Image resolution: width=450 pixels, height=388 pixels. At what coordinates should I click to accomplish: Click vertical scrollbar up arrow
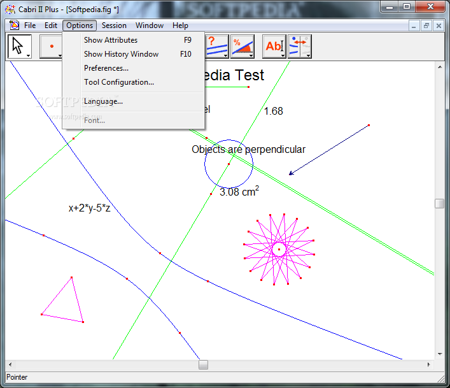pyautogui.click(x=440, y=67)
